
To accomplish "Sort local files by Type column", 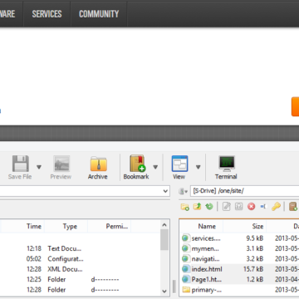I will (70, 226).
